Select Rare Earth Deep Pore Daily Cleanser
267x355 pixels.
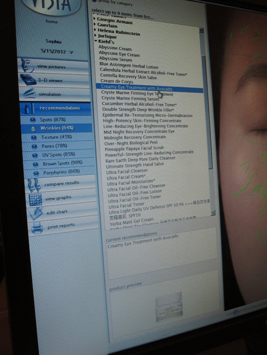140,159
